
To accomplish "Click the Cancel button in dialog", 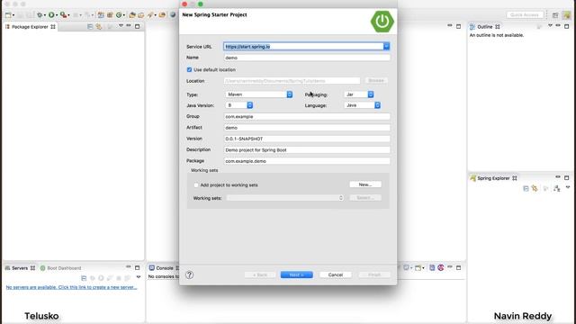I will coord(336,274).
